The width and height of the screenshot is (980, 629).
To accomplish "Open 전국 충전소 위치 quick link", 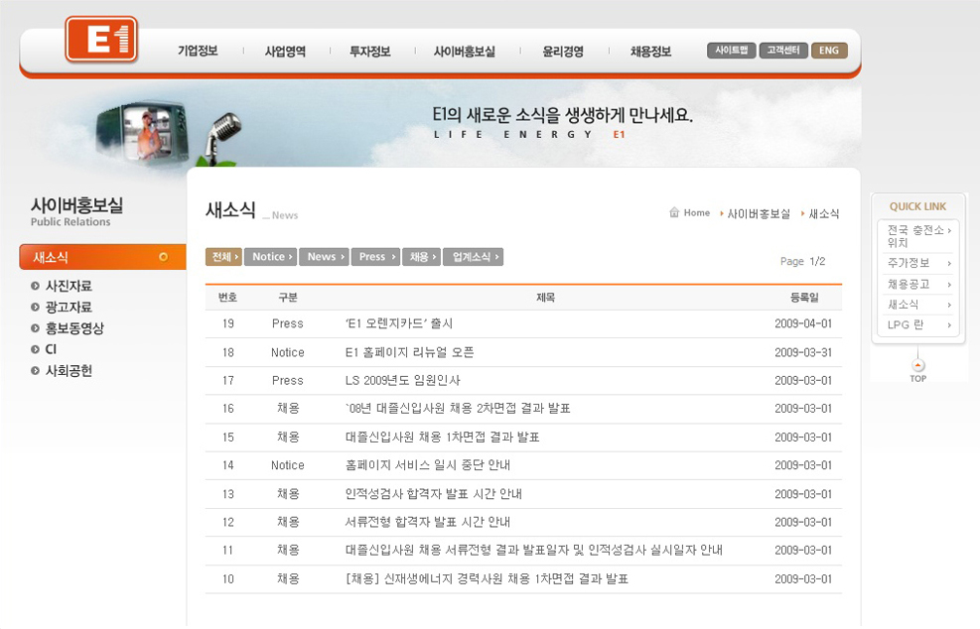I will (x=917, y=235).
